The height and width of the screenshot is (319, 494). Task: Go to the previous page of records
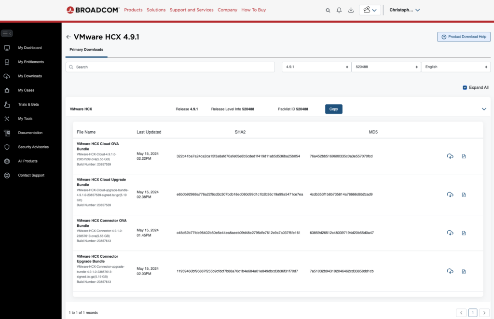pos(461,313)
